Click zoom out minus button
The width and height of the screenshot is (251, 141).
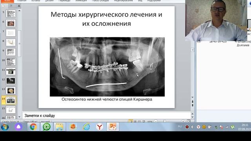tap(156, 121)
